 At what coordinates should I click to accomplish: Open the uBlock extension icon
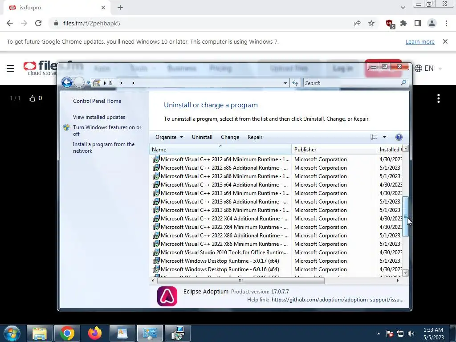[390, 24]
